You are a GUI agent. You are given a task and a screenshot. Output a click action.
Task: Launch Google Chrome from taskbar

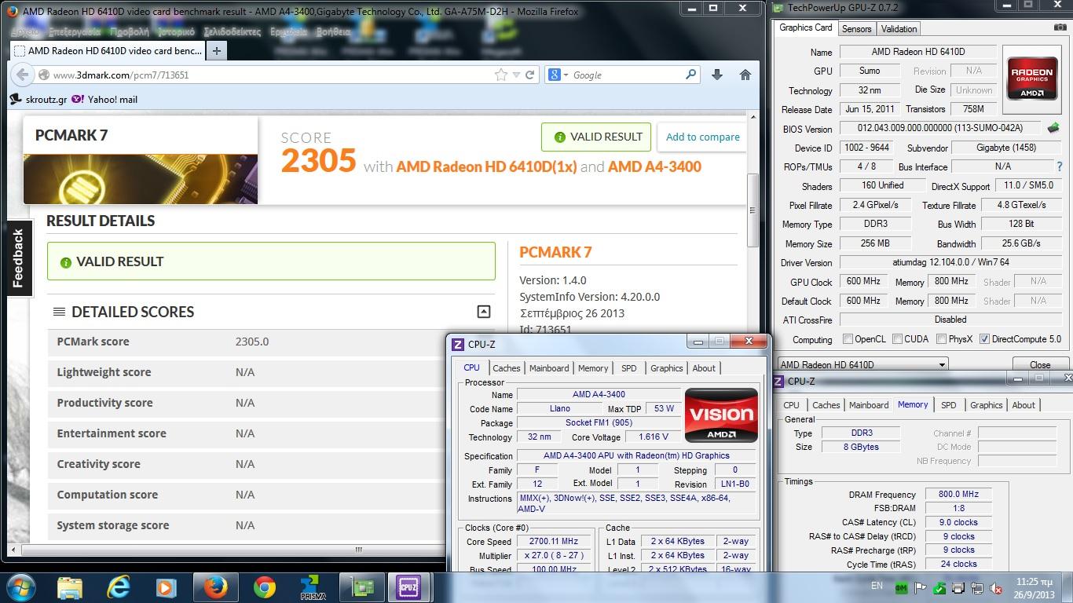coord(265,587)
